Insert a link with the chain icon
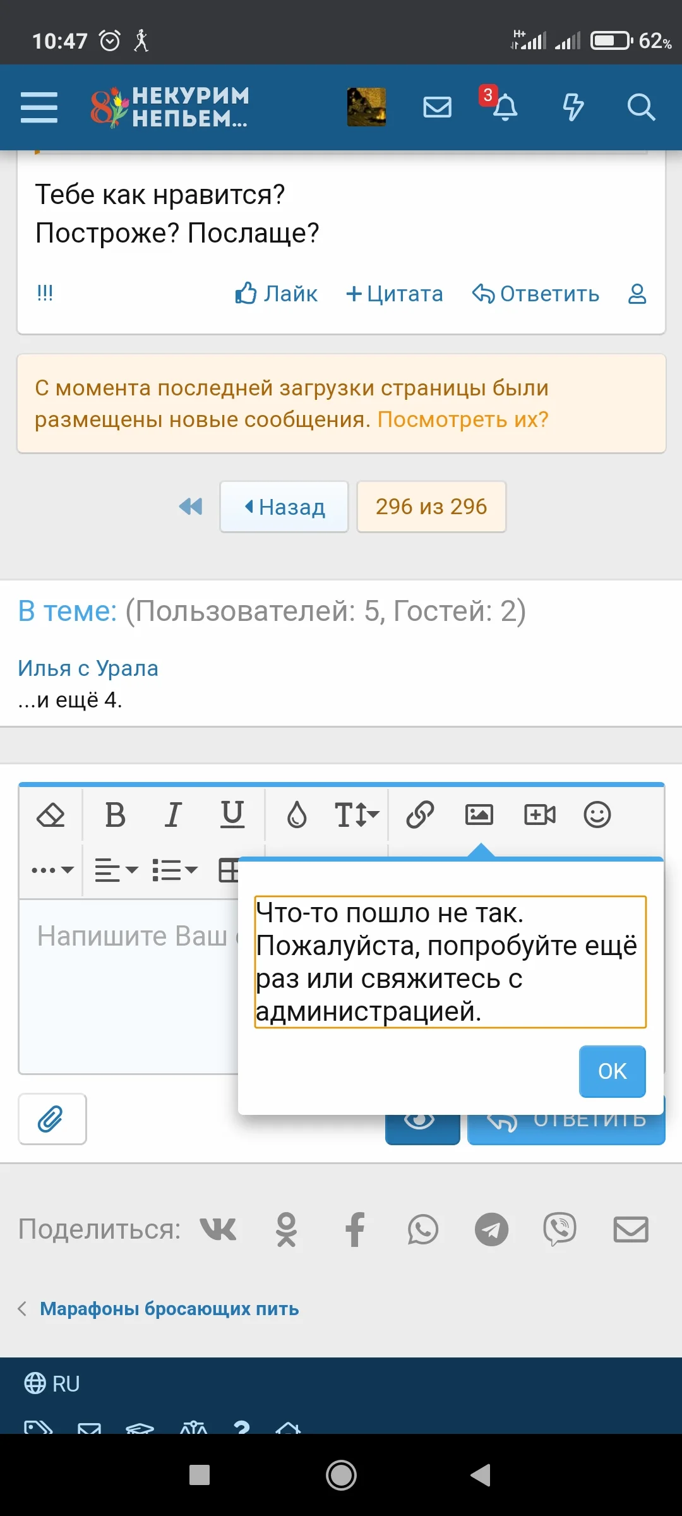The image size is (682, 1516). tap(420, 815)
